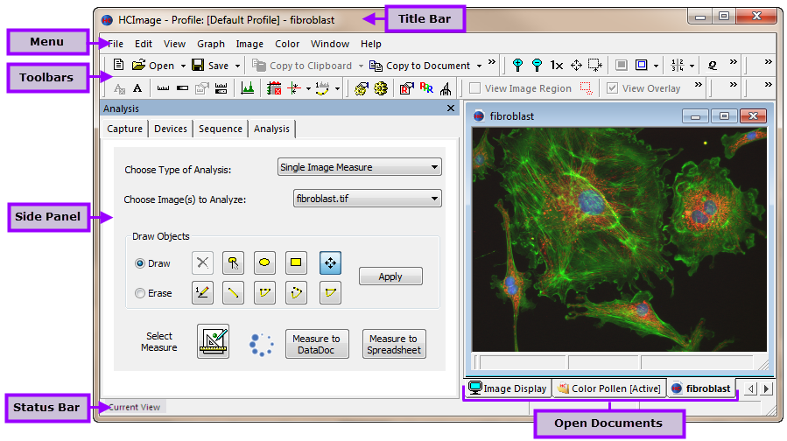
Task: Switch to Color Pollen [Active] document tab
Action: 609,388
